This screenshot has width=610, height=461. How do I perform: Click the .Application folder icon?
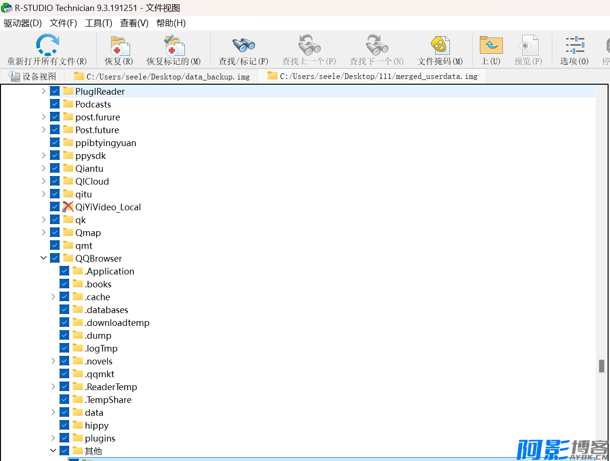click(x=78, y=271)
